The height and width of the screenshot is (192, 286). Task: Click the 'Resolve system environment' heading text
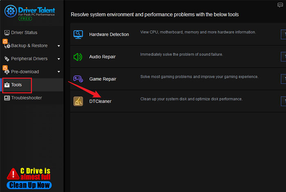[155, 15]
